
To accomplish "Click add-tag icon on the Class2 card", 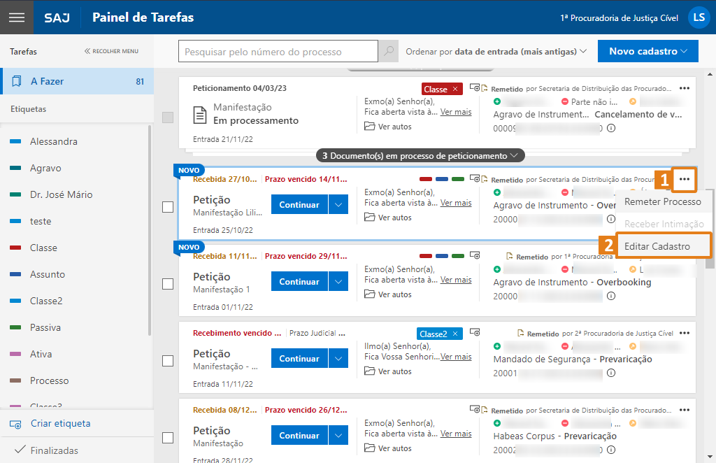I will coord(475,333).
